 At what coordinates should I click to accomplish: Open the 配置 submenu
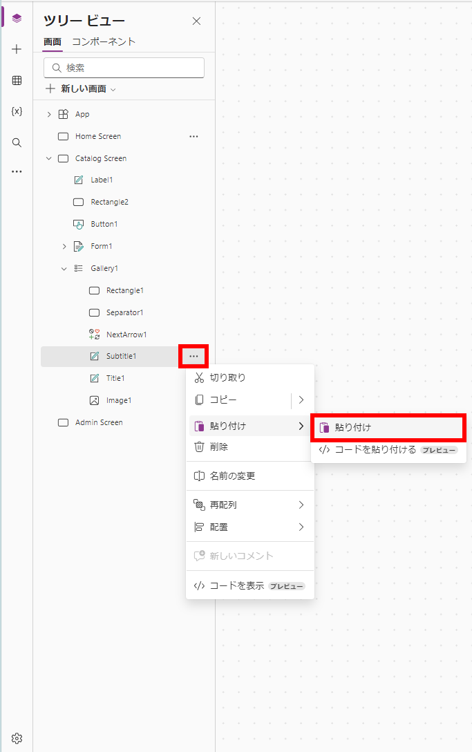click(x=250, y=527)
